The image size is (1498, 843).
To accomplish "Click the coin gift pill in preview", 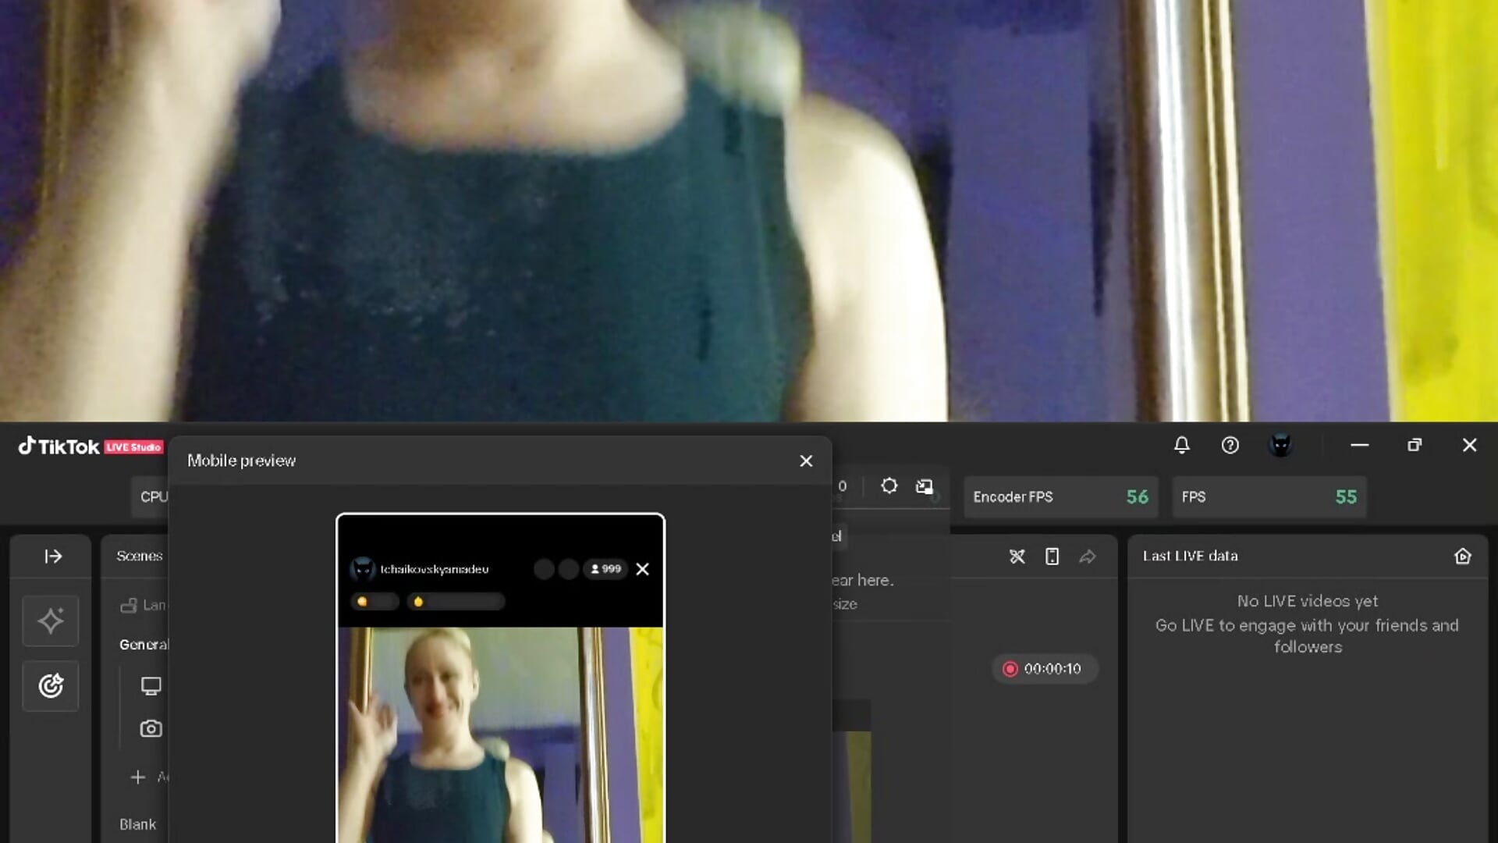I will [x=374, y=602].
